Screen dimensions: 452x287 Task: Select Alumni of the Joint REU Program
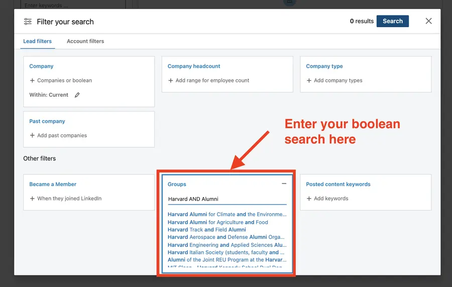[x=227, y=259]
